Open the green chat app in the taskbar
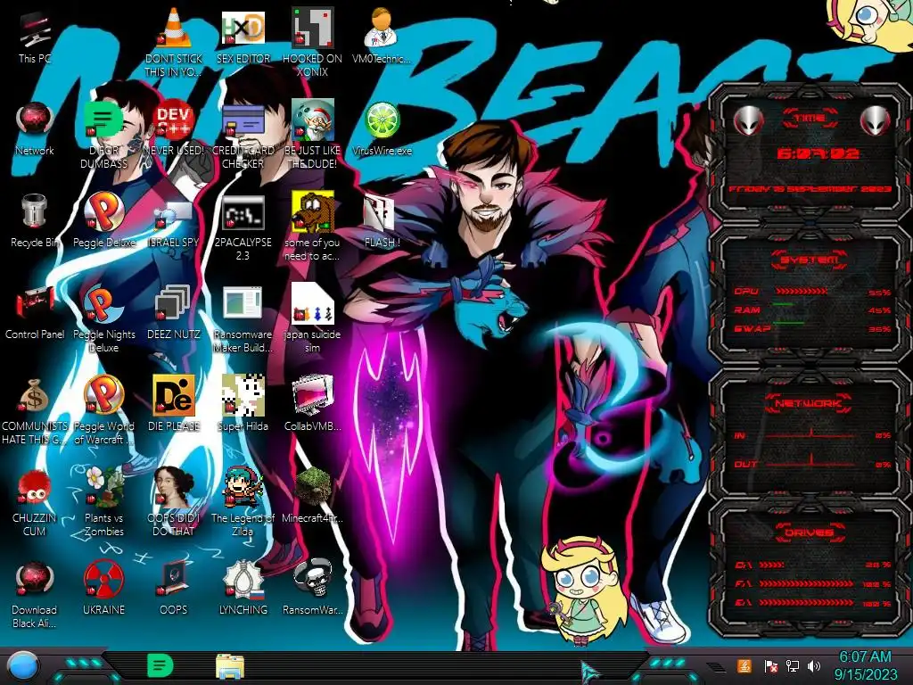 coord(160,665)
